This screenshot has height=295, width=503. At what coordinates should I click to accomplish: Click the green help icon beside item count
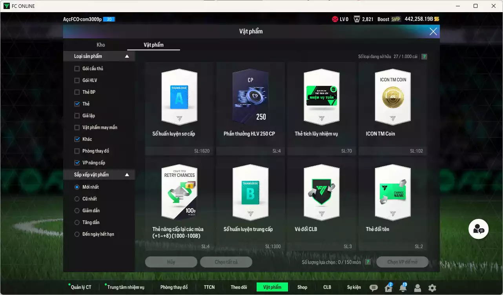(x=424, y=56)
